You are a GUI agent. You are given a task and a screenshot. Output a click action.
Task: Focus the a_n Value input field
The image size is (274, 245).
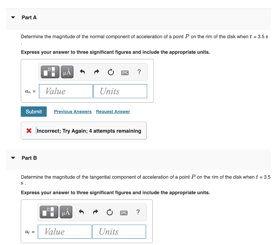click(66, 91)
